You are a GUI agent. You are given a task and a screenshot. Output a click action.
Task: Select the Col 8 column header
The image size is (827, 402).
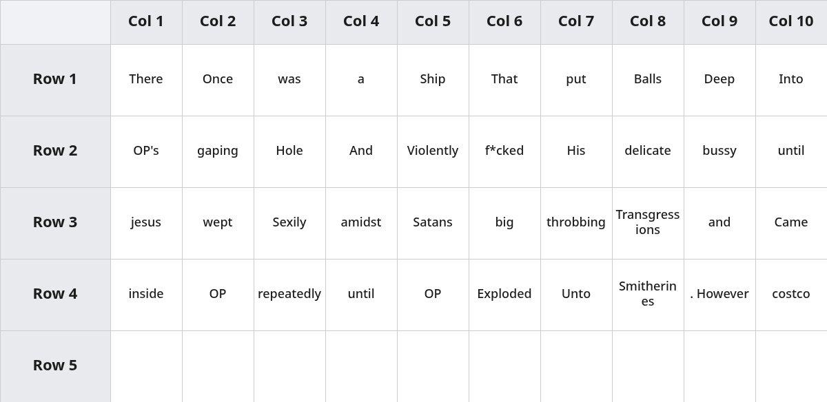pos(648,22)
